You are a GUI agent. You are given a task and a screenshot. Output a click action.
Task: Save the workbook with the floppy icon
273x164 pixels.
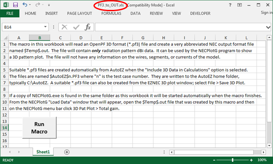[x=16, y=5]
